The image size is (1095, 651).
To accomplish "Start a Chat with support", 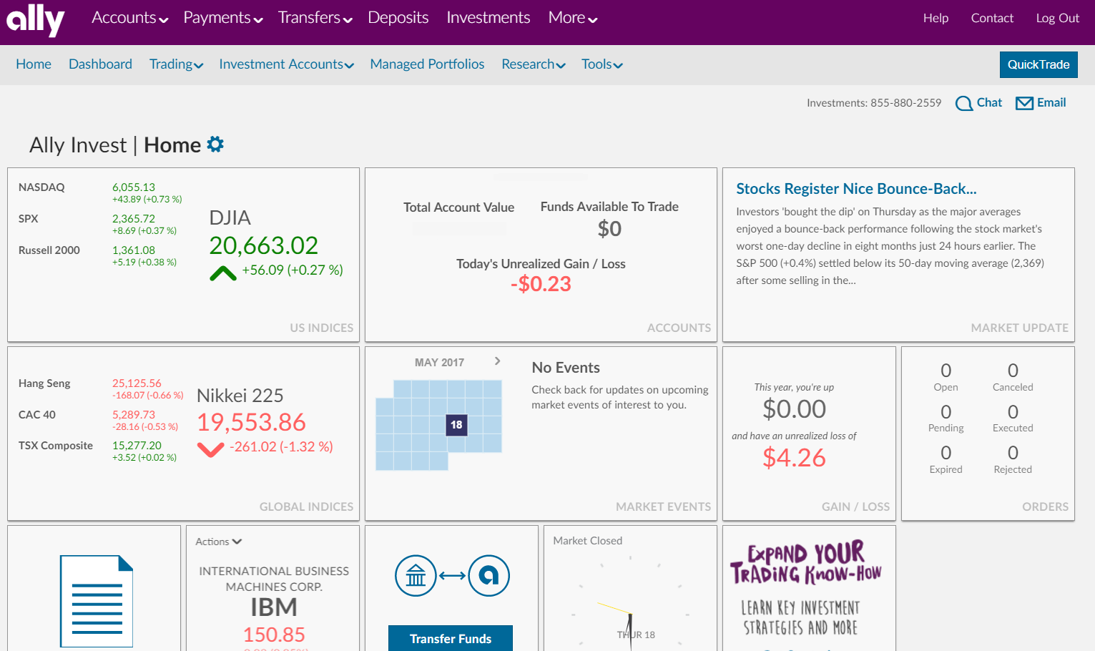I will (979, 103).
